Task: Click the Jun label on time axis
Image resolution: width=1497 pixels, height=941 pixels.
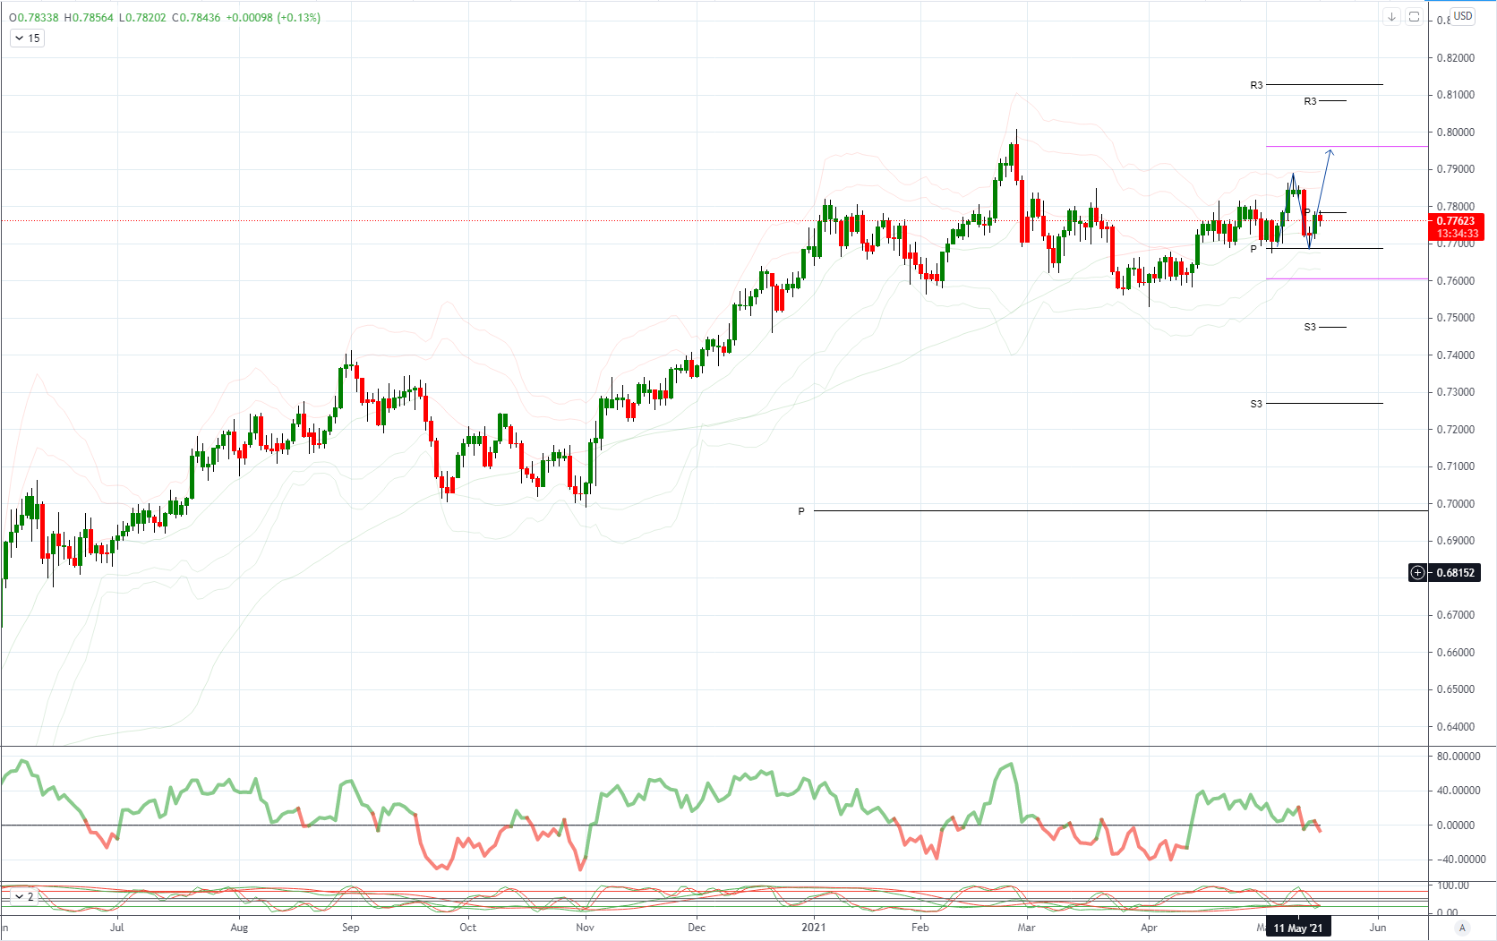Action: pyautogui.click(x=1377, y=928)
